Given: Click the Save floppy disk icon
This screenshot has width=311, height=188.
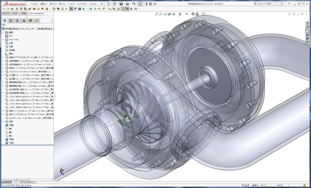Looking at the screenshot, I should (121, 4).
